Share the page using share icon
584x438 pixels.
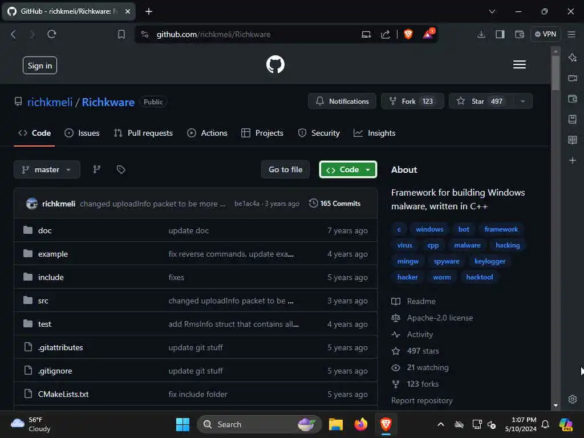tap(386, 34)
